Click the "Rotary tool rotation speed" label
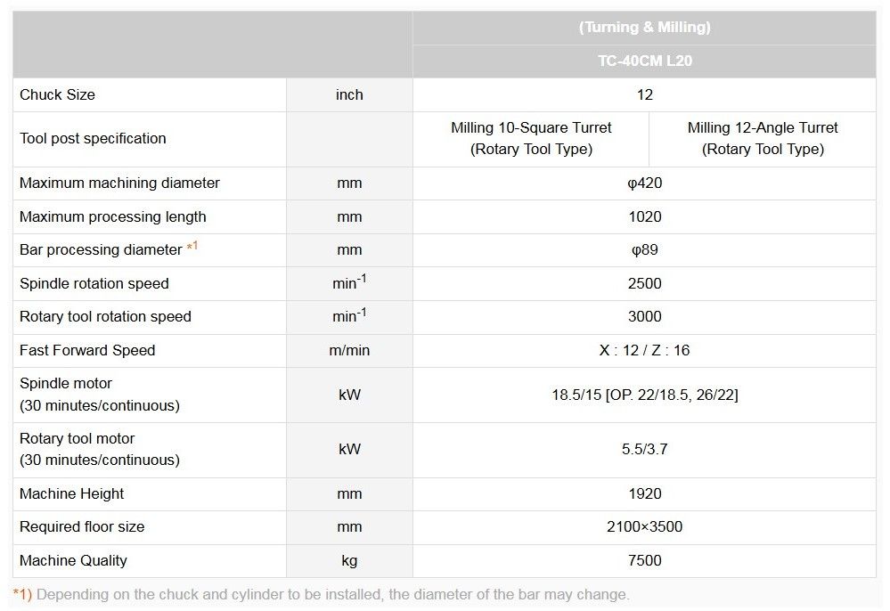Viewport: 890px width, 611px height. pos(105,316)
